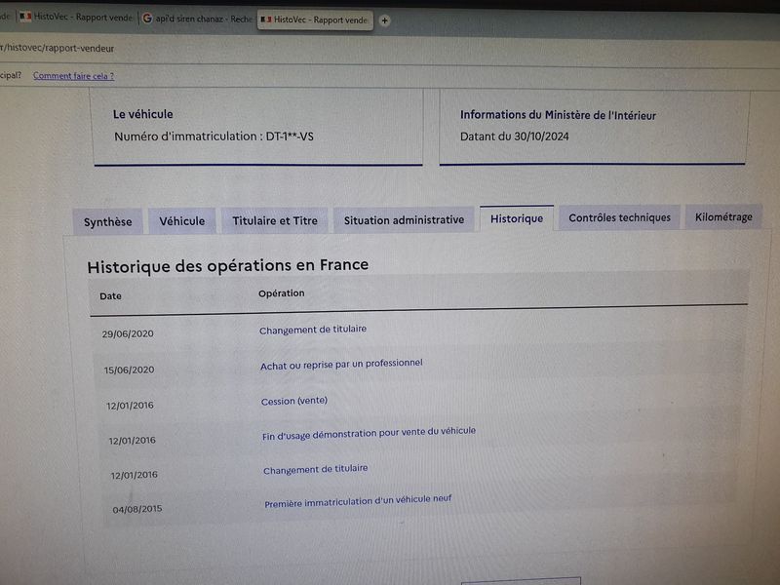
Task: Click the Opération column header
Action: 281,293
